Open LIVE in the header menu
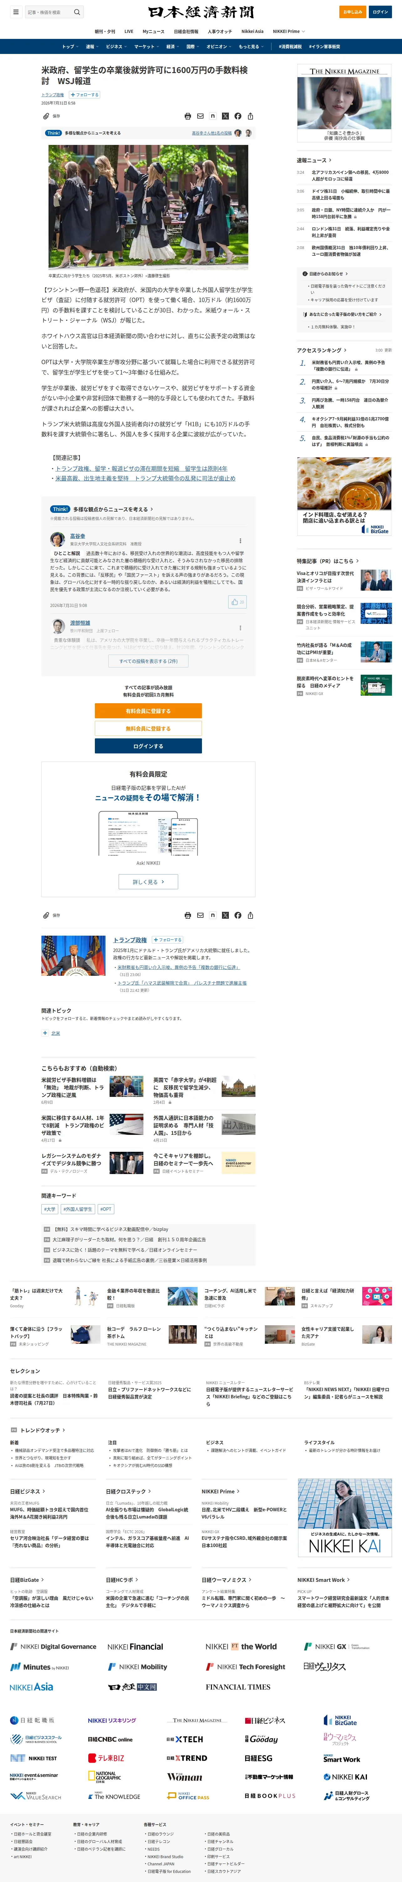402x1882 pixels. click(x=129, y=31)
